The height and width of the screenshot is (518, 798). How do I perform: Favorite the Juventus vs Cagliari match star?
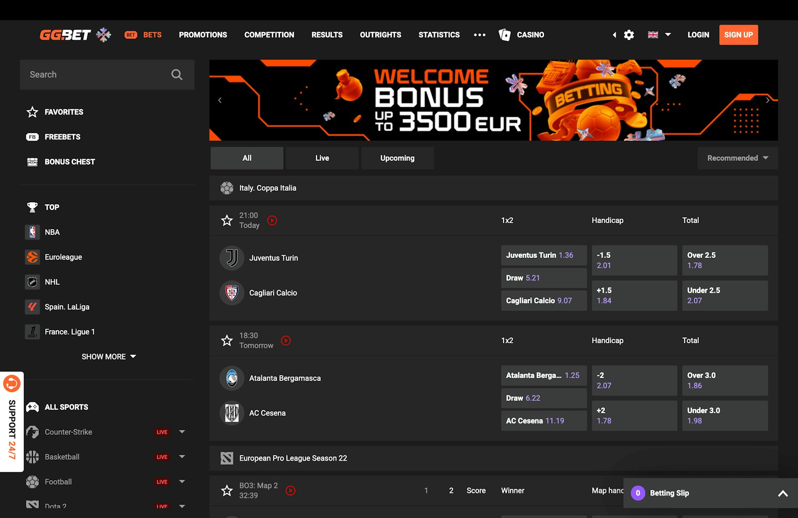[x=227, y=220]
